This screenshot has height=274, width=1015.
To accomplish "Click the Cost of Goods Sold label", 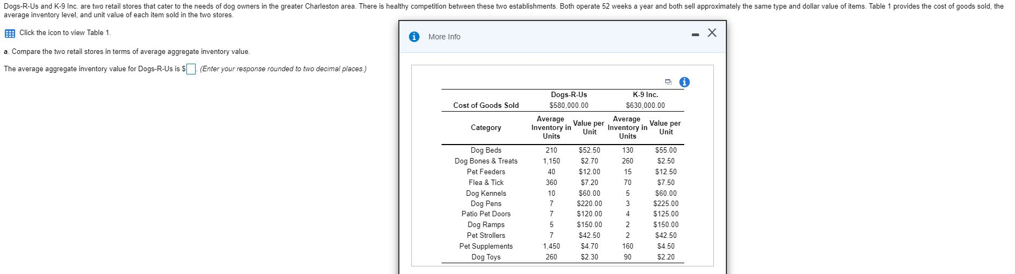I will [x=486, y=106].
